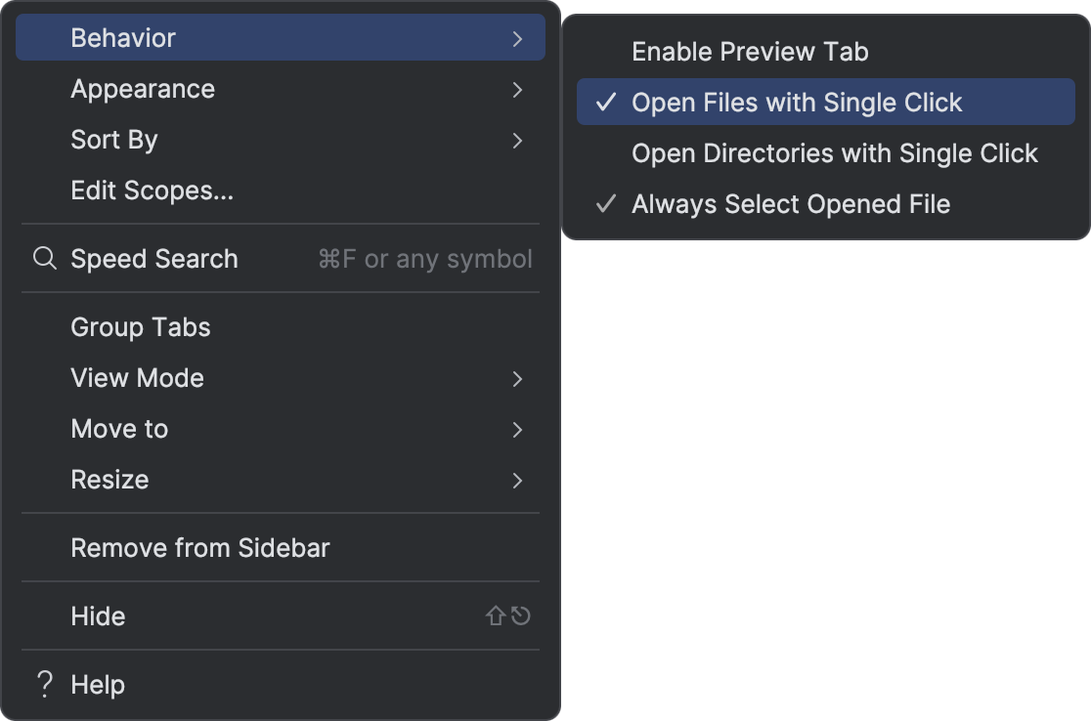
Task: Click the circular arrow icon in Hide's shortcut
Action: (519, 615)
